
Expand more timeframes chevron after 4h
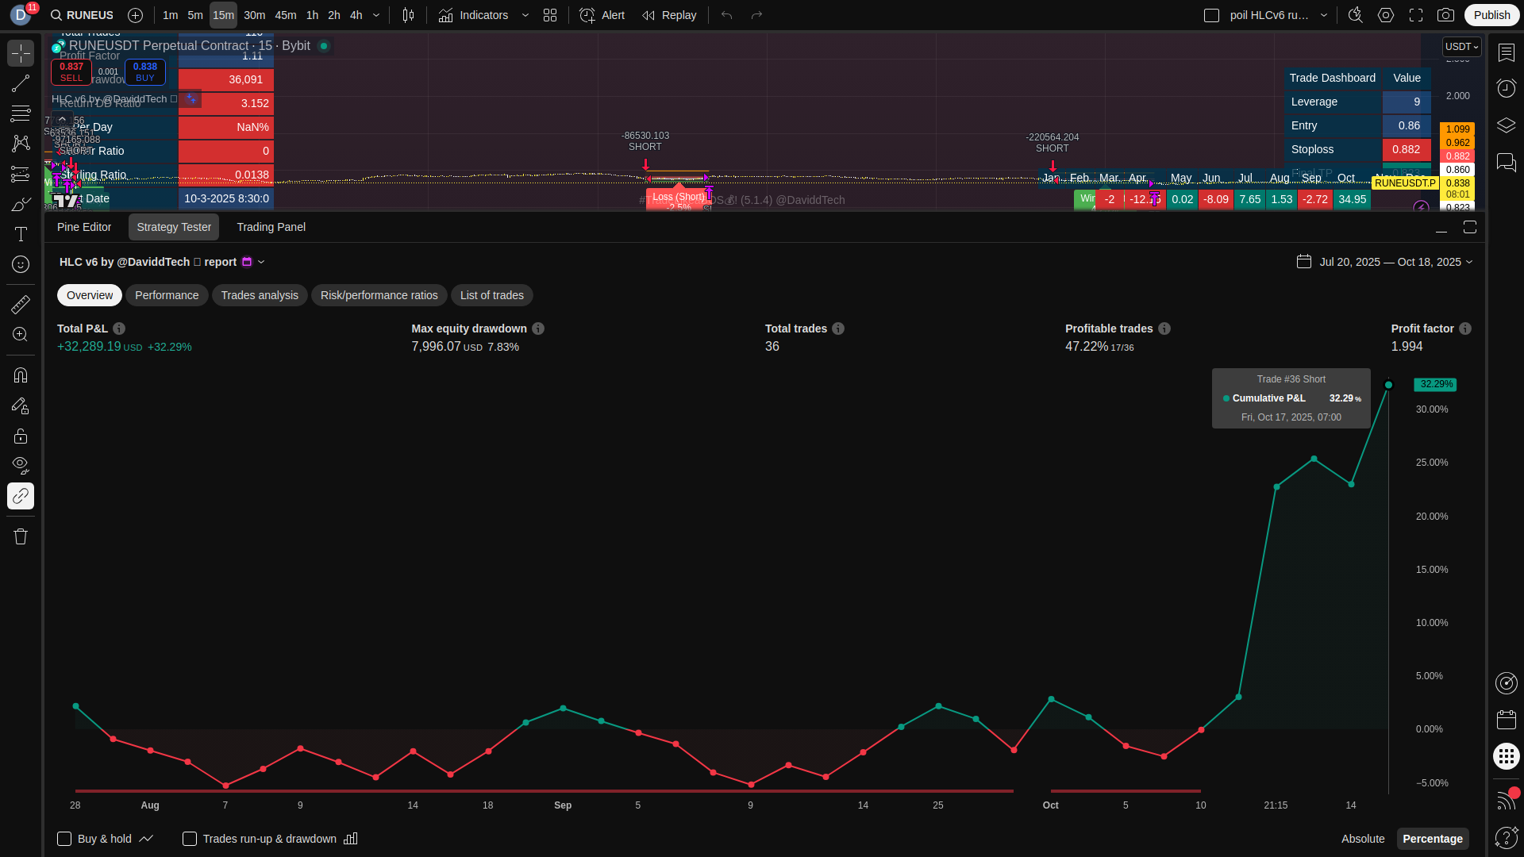376,15
